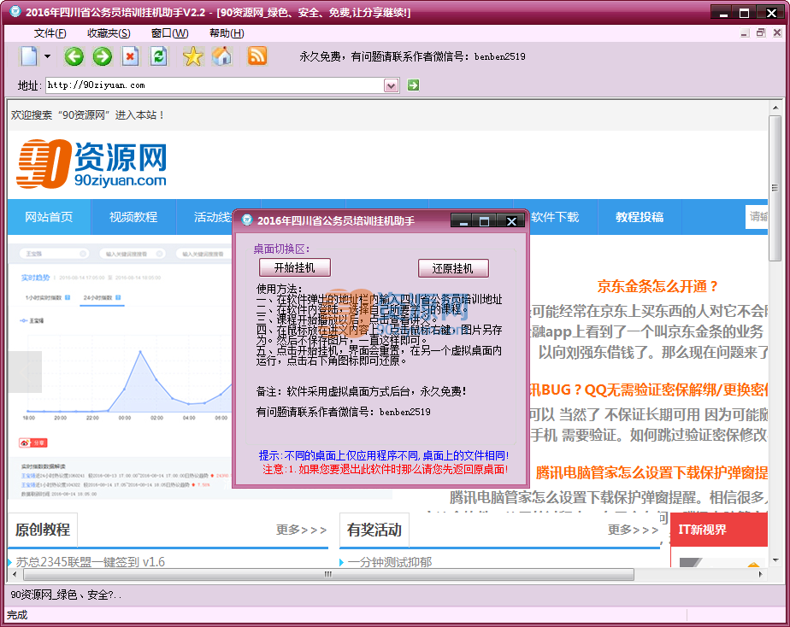The width and height of the screenshot is (790, 627).
Task: Open the 一分钟测试抑郁 link
Action: point(390,561)
